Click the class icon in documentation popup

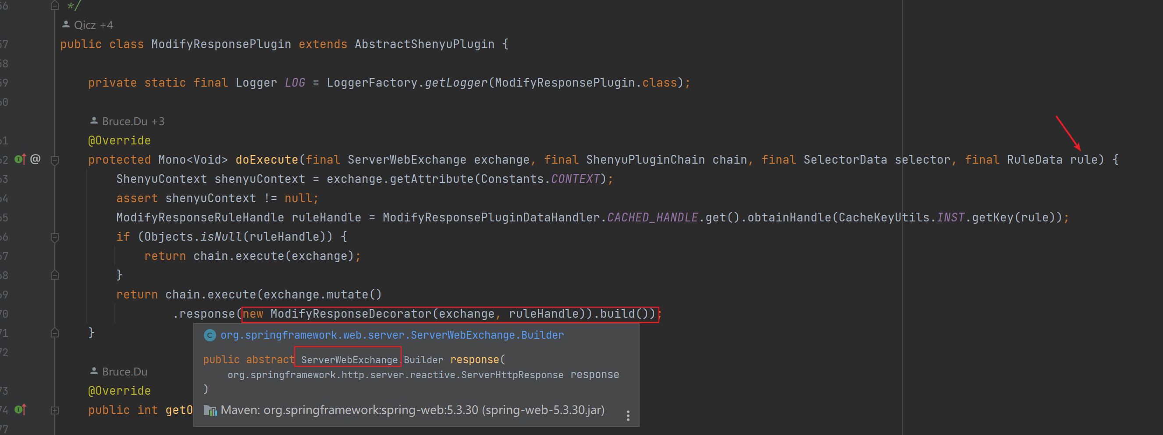click(x=210, y=335)
